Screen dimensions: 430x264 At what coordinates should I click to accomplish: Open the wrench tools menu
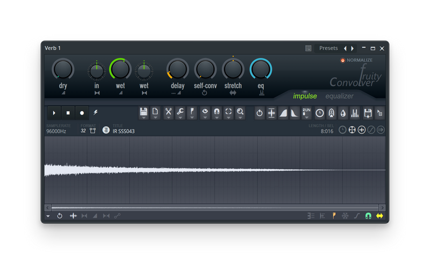tap(180, 113)
